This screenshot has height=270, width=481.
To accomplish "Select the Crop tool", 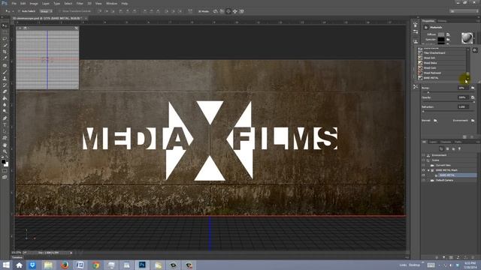I will (x=5, y=52).
